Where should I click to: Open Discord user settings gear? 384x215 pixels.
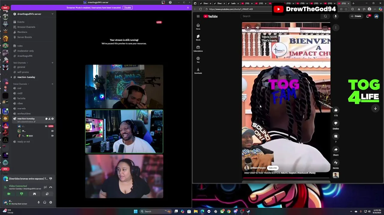(51, 202)
